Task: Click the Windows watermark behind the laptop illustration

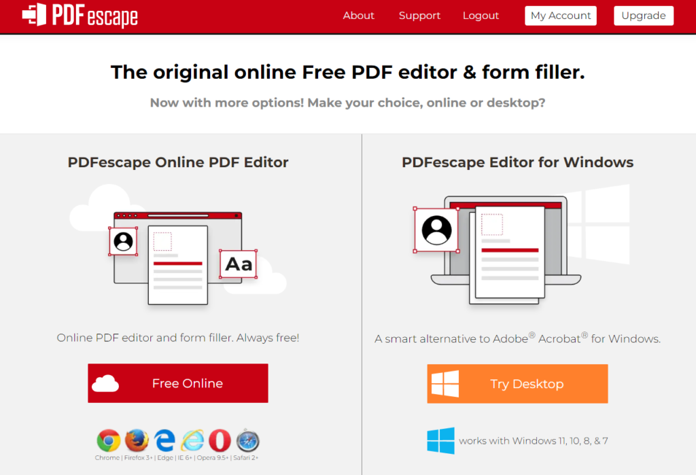Action: pyautogui.click(x=602, y=224)
